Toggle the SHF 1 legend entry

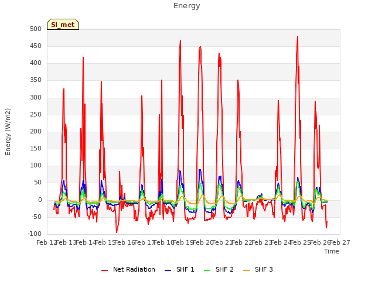tap(179, 269)
